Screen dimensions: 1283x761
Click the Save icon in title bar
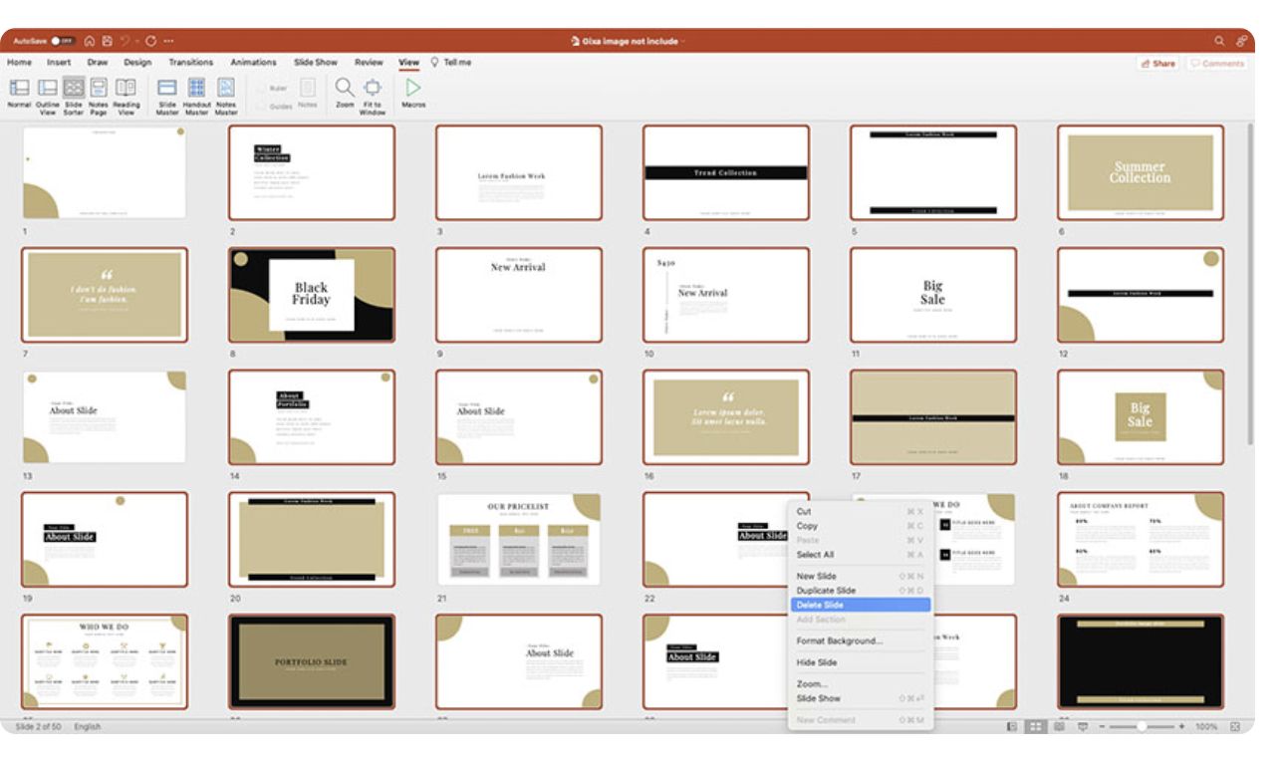[x=107, y=41]
